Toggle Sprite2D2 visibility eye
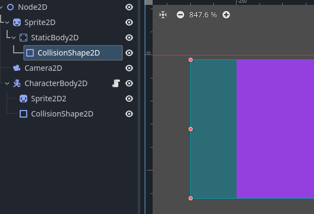 129,99
